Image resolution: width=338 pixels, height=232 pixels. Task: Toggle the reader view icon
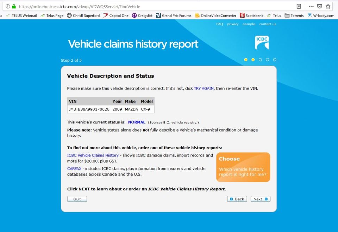[x=299, y=6]
